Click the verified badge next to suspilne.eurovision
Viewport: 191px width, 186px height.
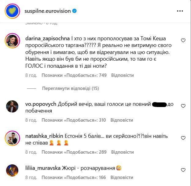tap(75, 11)
